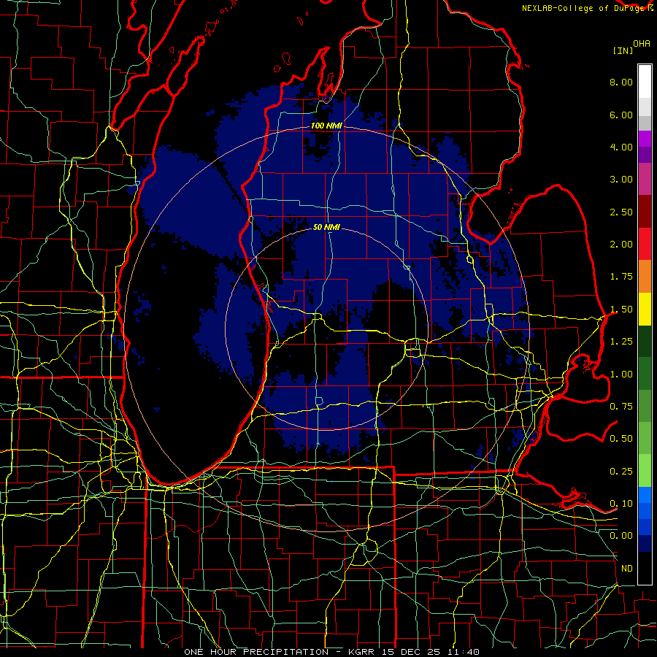Click the yellow legend color band
This screenshot has height=657, width=657.
[645, 309]
